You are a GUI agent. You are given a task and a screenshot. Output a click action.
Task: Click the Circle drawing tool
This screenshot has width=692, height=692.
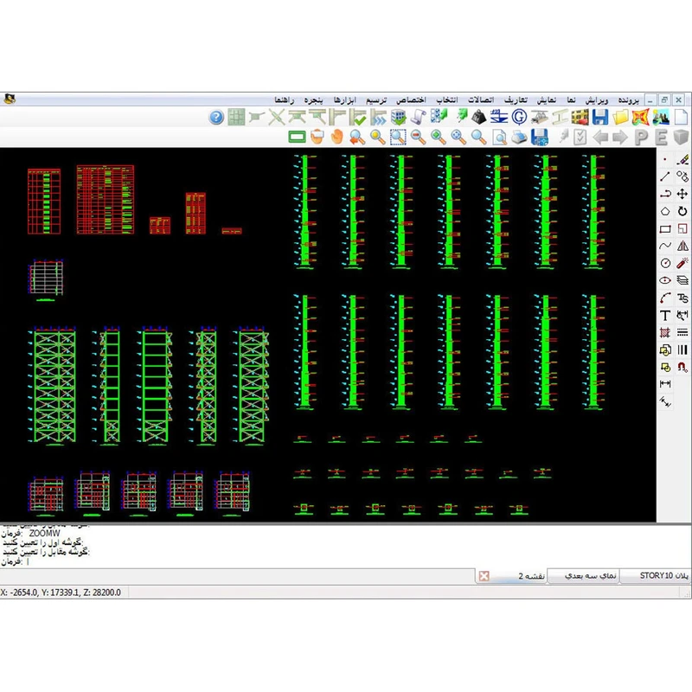point(665,263)
